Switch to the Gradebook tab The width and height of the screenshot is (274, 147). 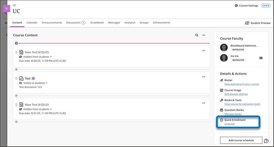97,23
